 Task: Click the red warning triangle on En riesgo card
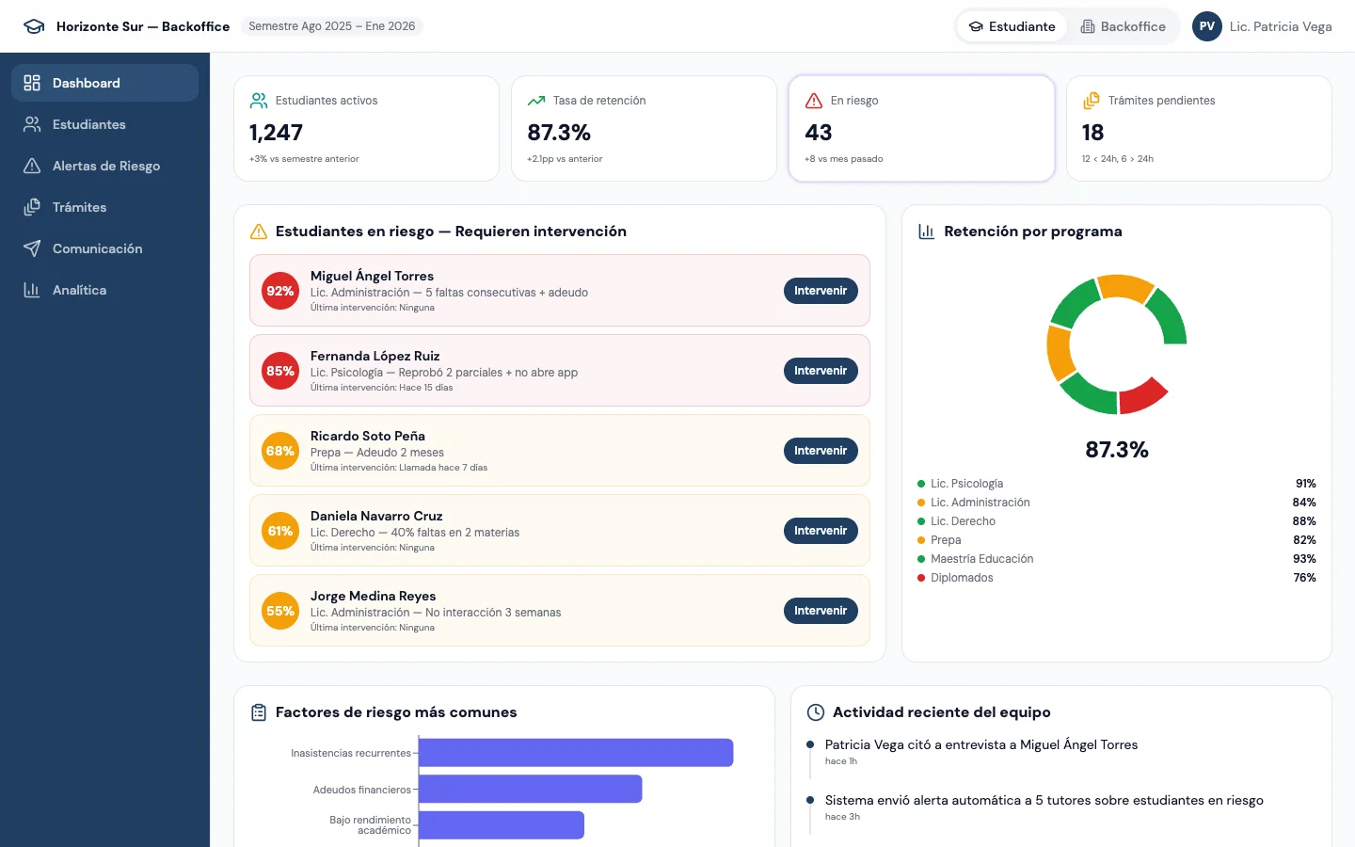[814, 100]
